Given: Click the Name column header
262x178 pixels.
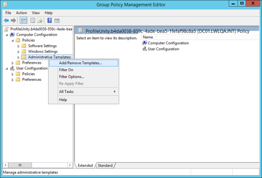Looking at the screenshot, I should [x=169, y=37].
